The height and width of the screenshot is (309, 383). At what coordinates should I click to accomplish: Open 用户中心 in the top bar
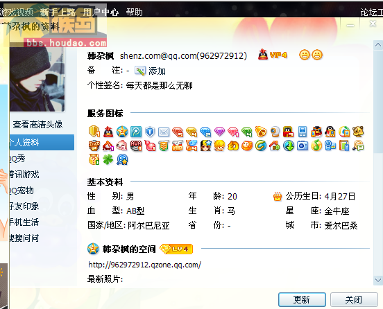101,12
